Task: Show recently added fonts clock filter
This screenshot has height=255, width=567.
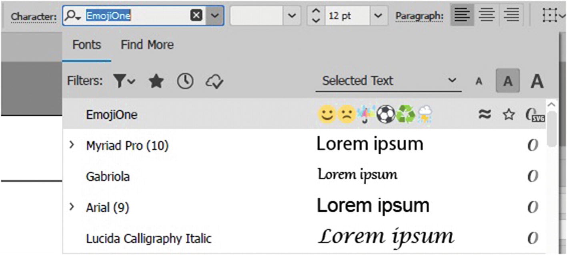Action: (185, 81)
